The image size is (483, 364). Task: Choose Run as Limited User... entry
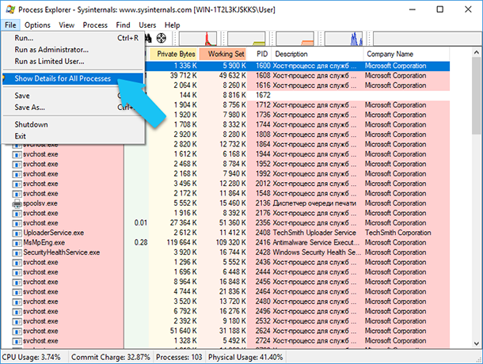coord(74,61)
